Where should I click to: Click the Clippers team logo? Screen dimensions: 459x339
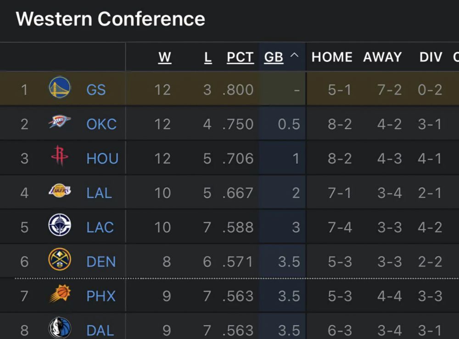point(60,226)
